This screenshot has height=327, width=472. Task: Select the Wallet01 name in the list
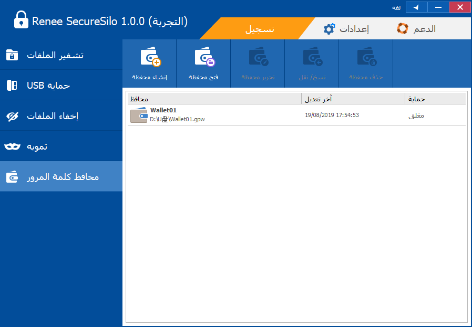click(163, 110)
